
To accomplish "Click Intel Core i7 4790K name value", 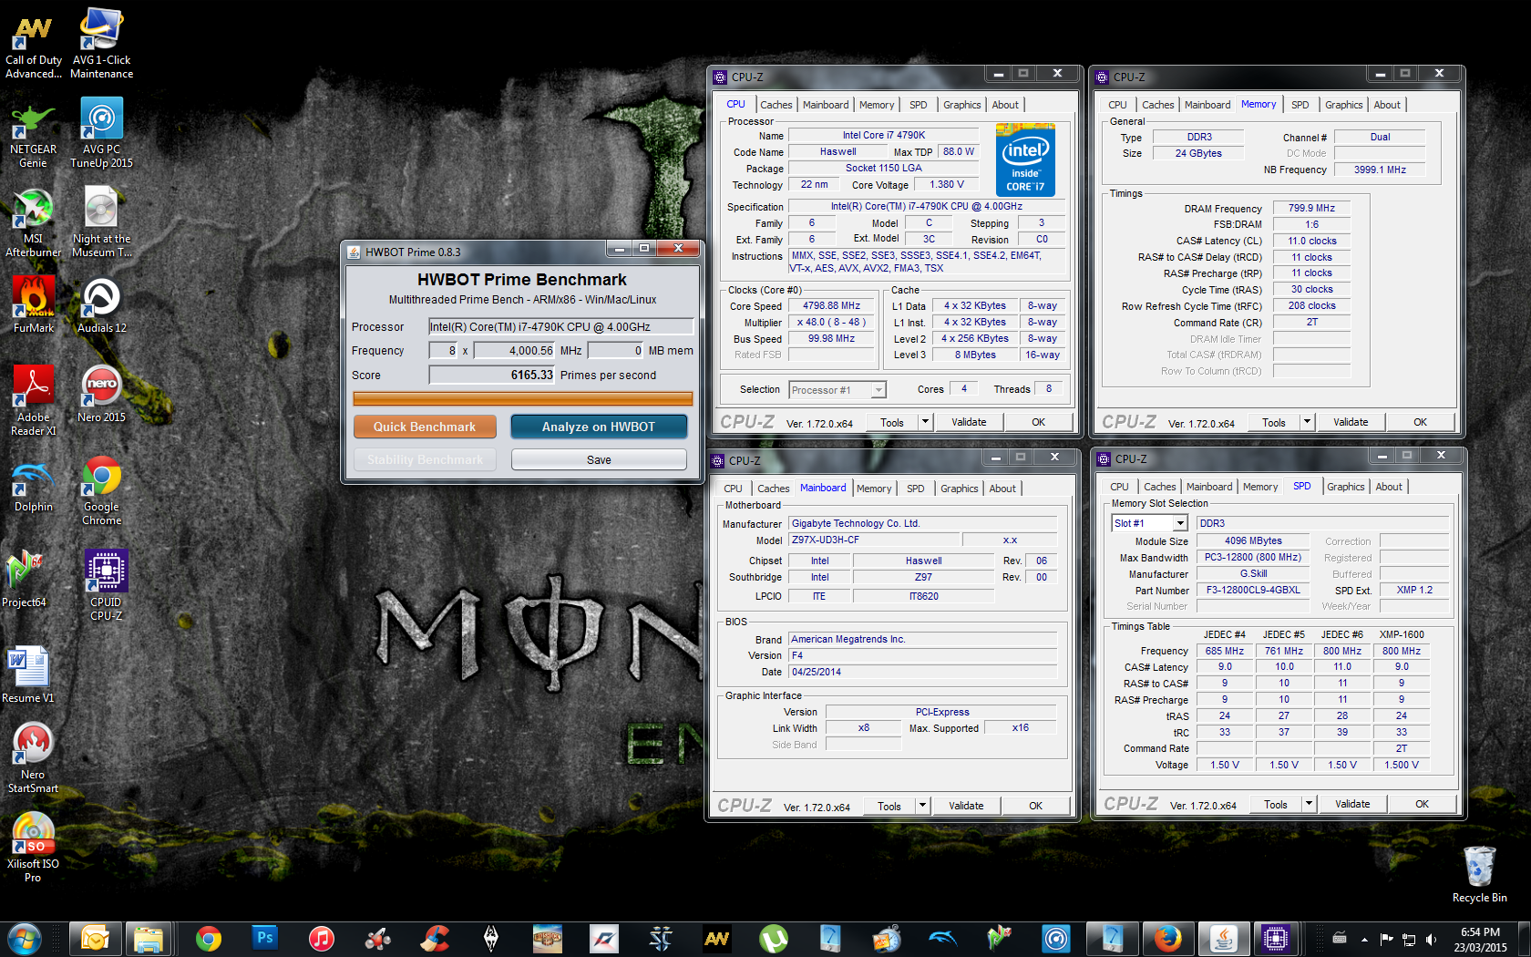I will (883, 135).
